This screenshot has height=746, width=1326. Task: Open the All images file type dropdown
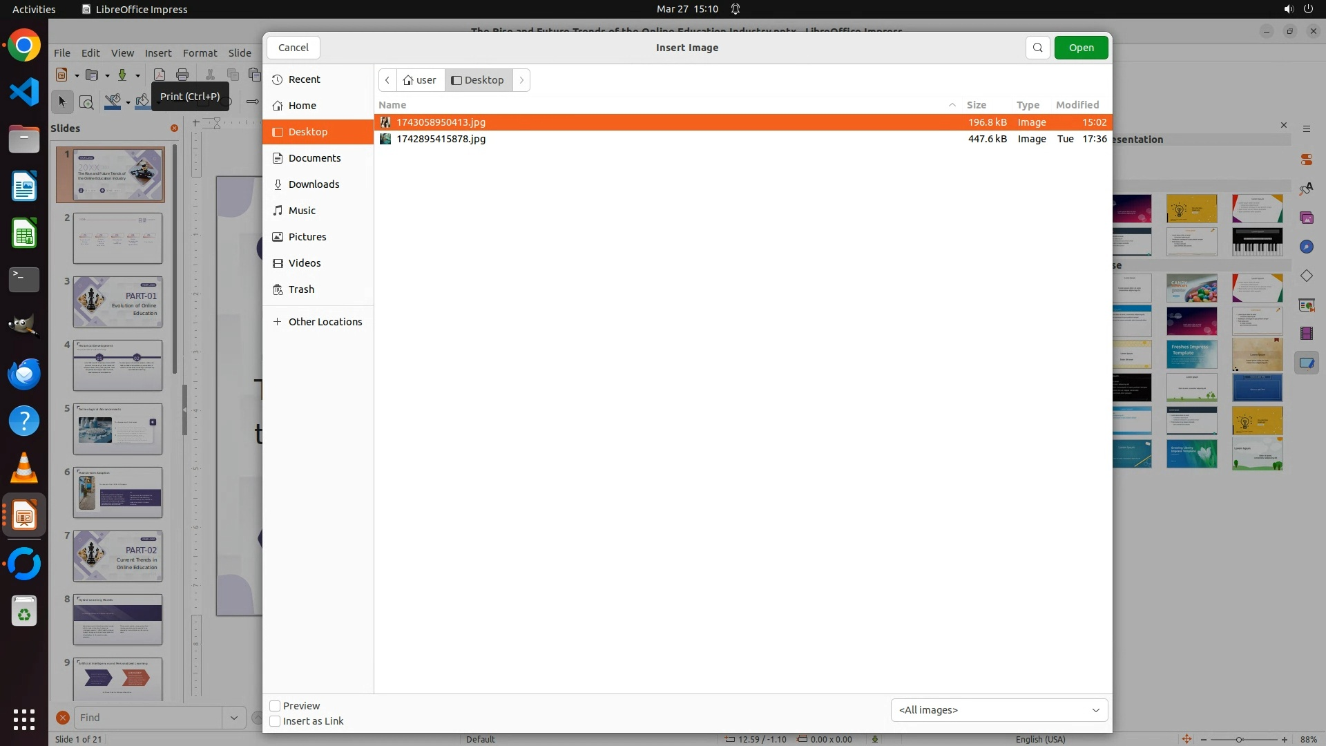coord(999,710)
